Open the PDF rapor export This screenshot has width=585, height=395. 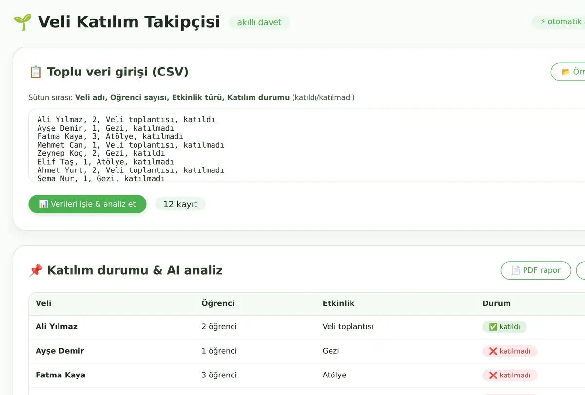point(536,270)
